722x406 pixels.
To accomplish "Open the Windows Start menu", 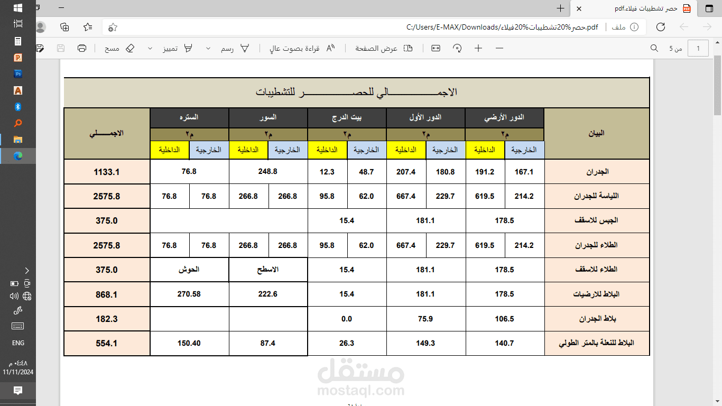I will click(x=17, y=8).
